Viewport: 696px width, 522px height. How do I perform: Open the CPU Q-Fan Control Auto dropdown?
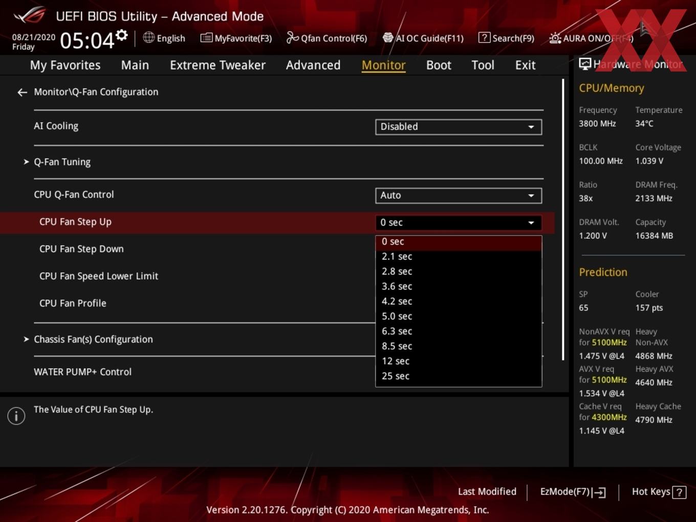click(x=459, y=195)
